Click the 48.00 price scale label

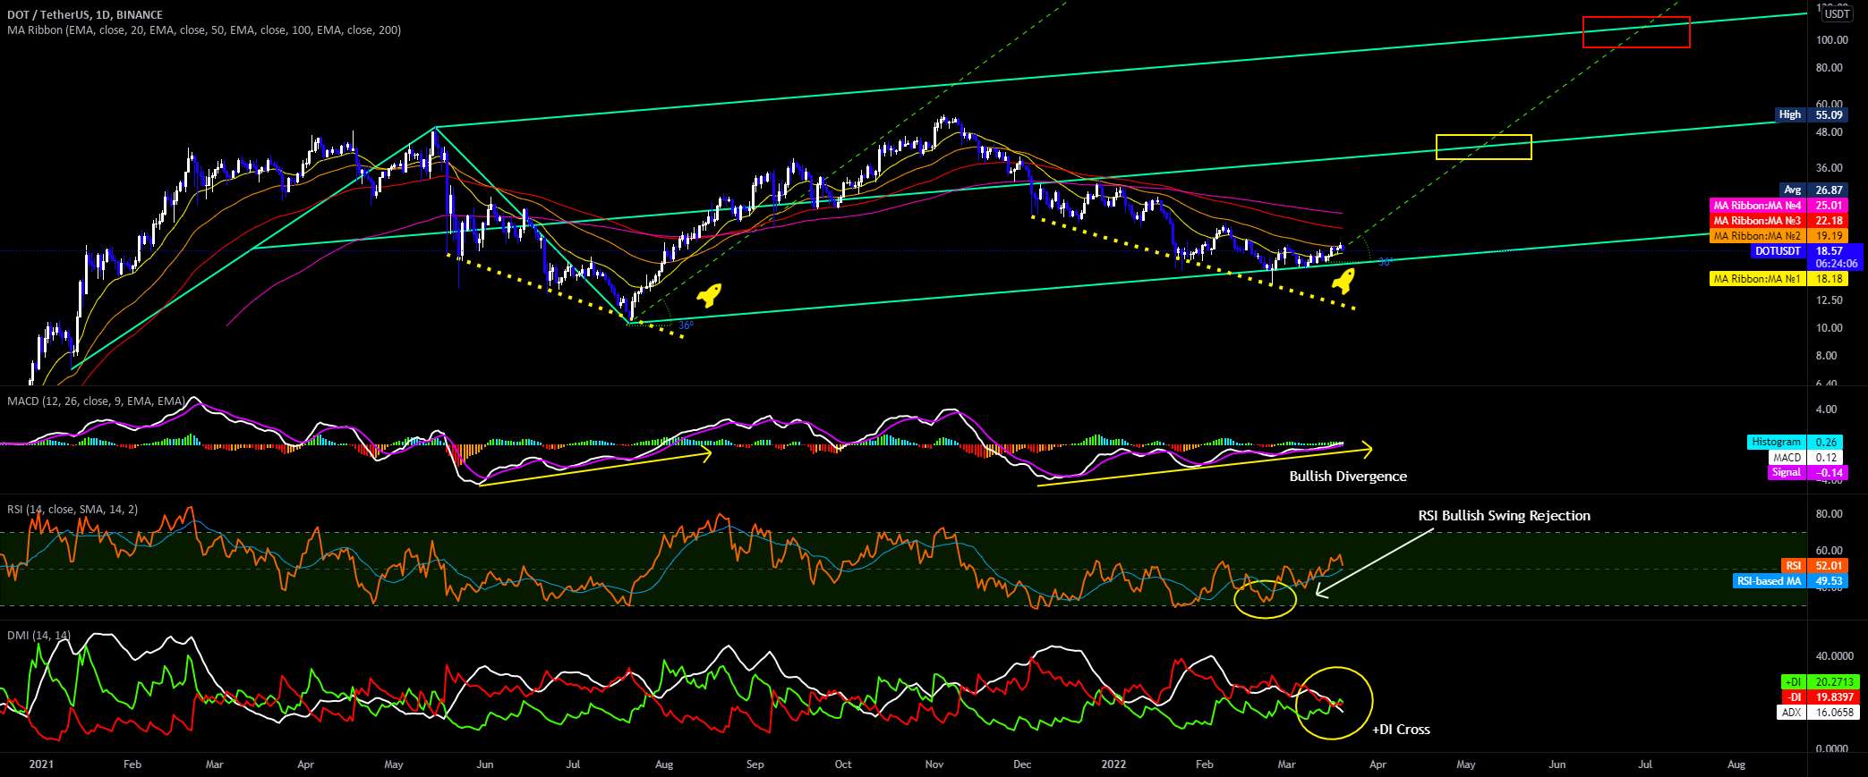[1830, 132]
